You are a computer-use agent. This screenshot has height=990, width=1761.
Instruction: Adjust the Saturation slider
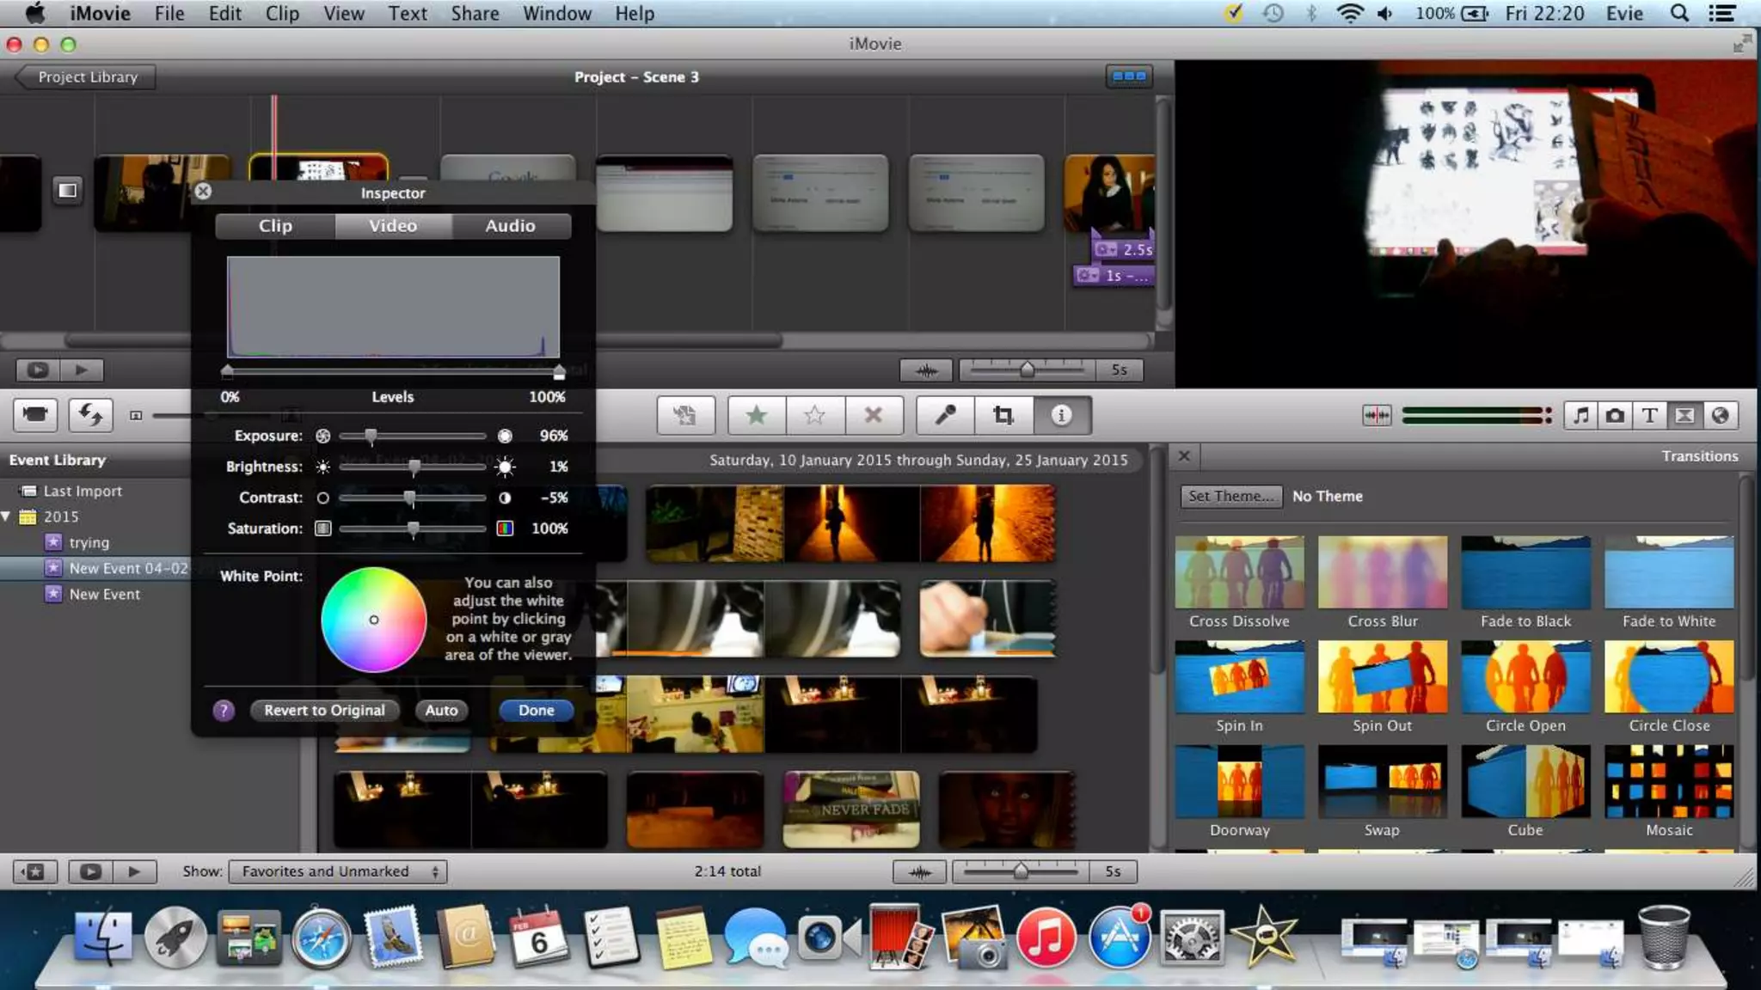point(414,529)
